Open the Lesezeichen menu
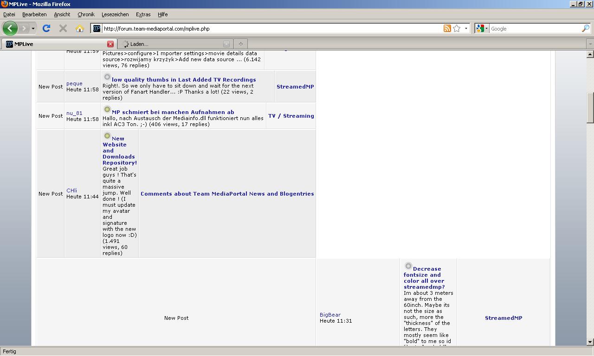Screen dimensions: 594x356 click(115, 14)
